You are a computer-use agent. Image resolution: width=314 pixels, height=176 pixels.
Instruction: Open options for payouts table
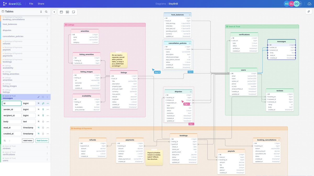pos(47,48)
